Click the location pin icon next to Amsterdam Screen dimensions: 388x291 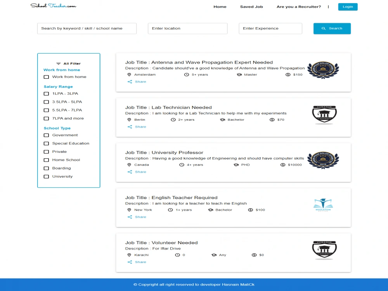[129, 74]
